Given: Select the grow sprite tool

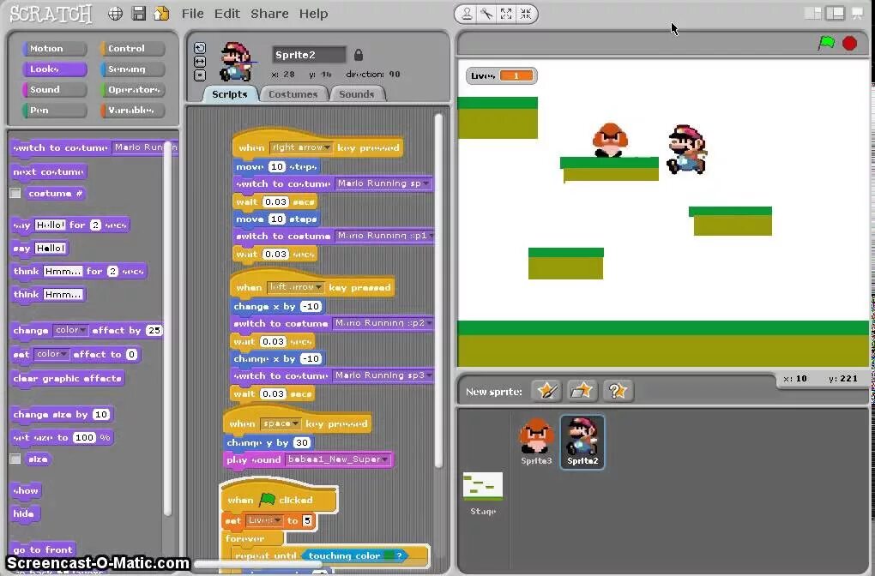Looking at the screenshot, I should click(506, 14).
